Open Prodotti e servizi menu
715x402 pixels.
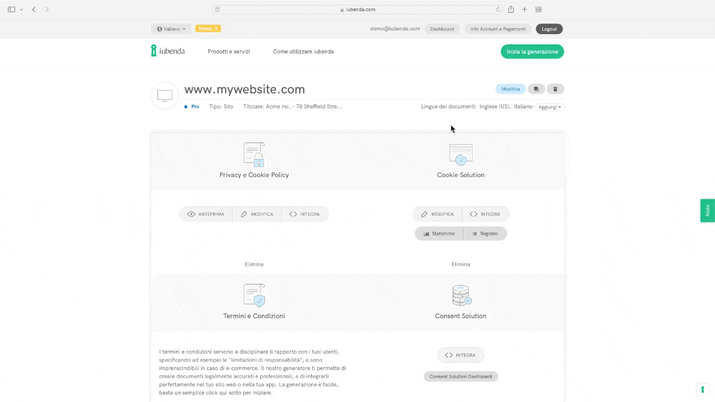(x=229, y=52)
